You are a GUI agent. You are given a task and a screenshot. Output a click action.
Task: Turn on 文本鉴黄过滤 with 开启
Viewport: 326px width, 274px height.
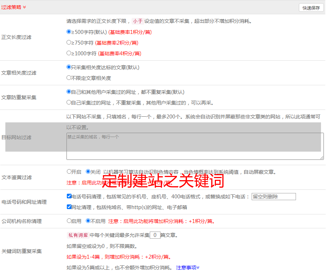pyautogui.click(x=69, y=172)
